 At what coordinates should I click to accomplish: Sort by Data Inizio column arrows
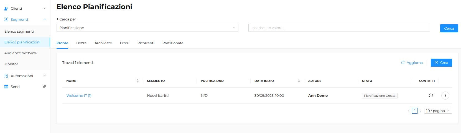(299, 81)
